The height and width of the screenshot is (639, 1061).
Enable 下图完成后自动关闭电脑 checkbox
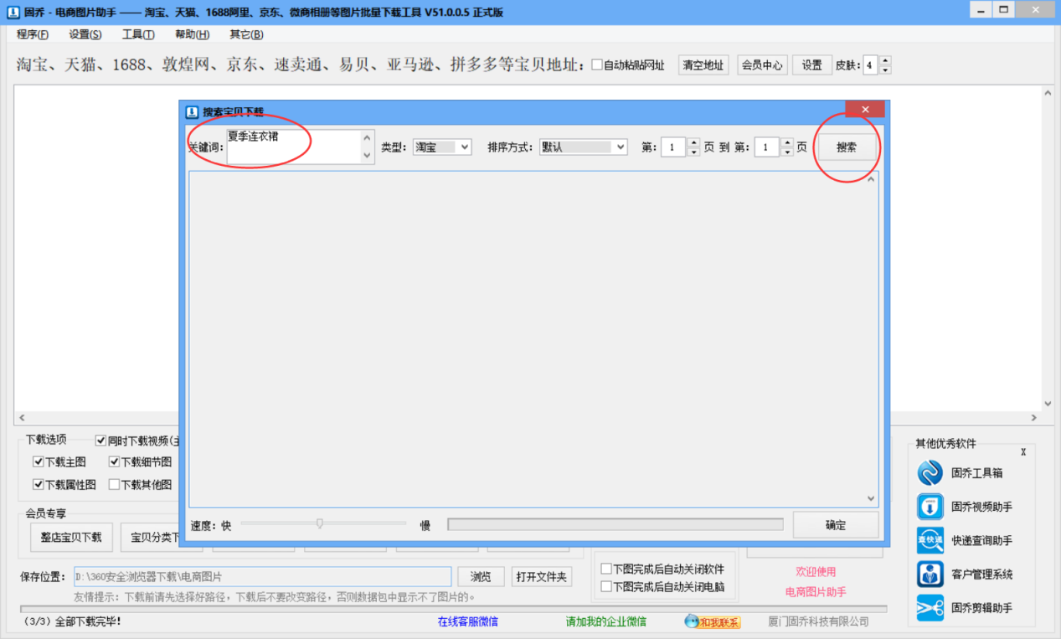606,586
